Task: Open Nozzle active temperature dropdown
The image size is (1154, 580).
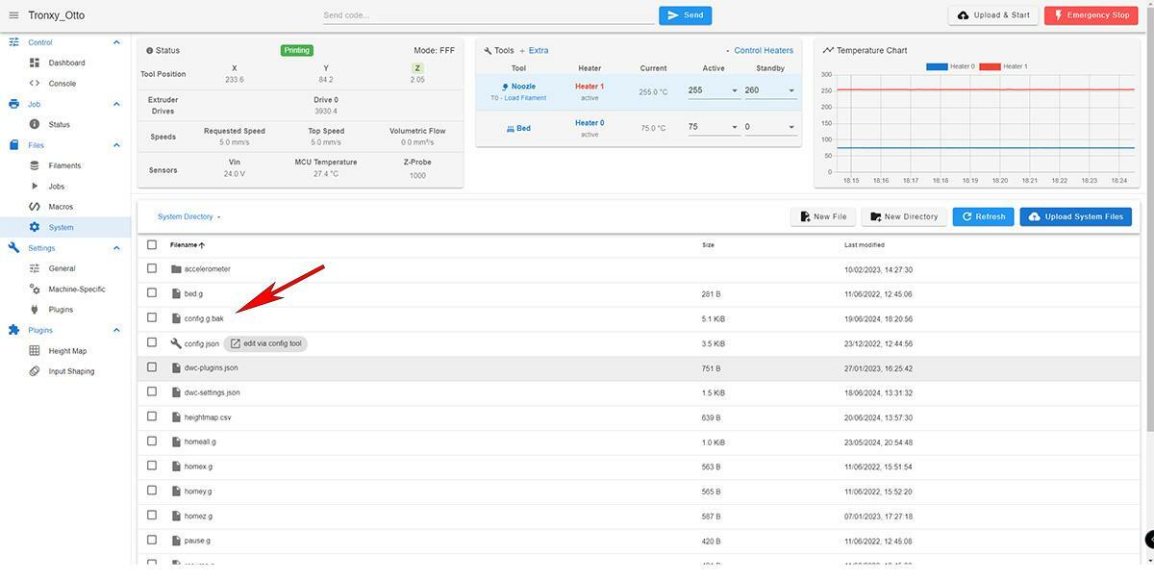Action: [x=736, y=91]
